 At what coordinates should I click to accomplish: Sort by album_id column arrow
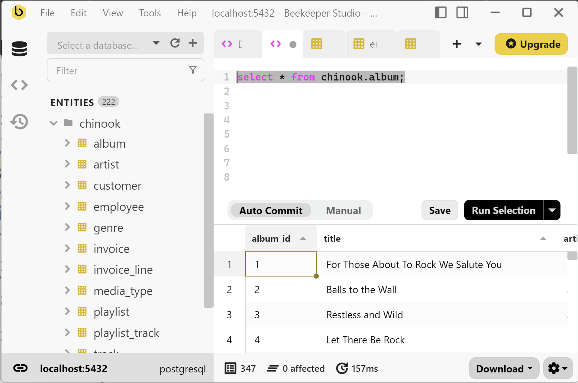303,239
